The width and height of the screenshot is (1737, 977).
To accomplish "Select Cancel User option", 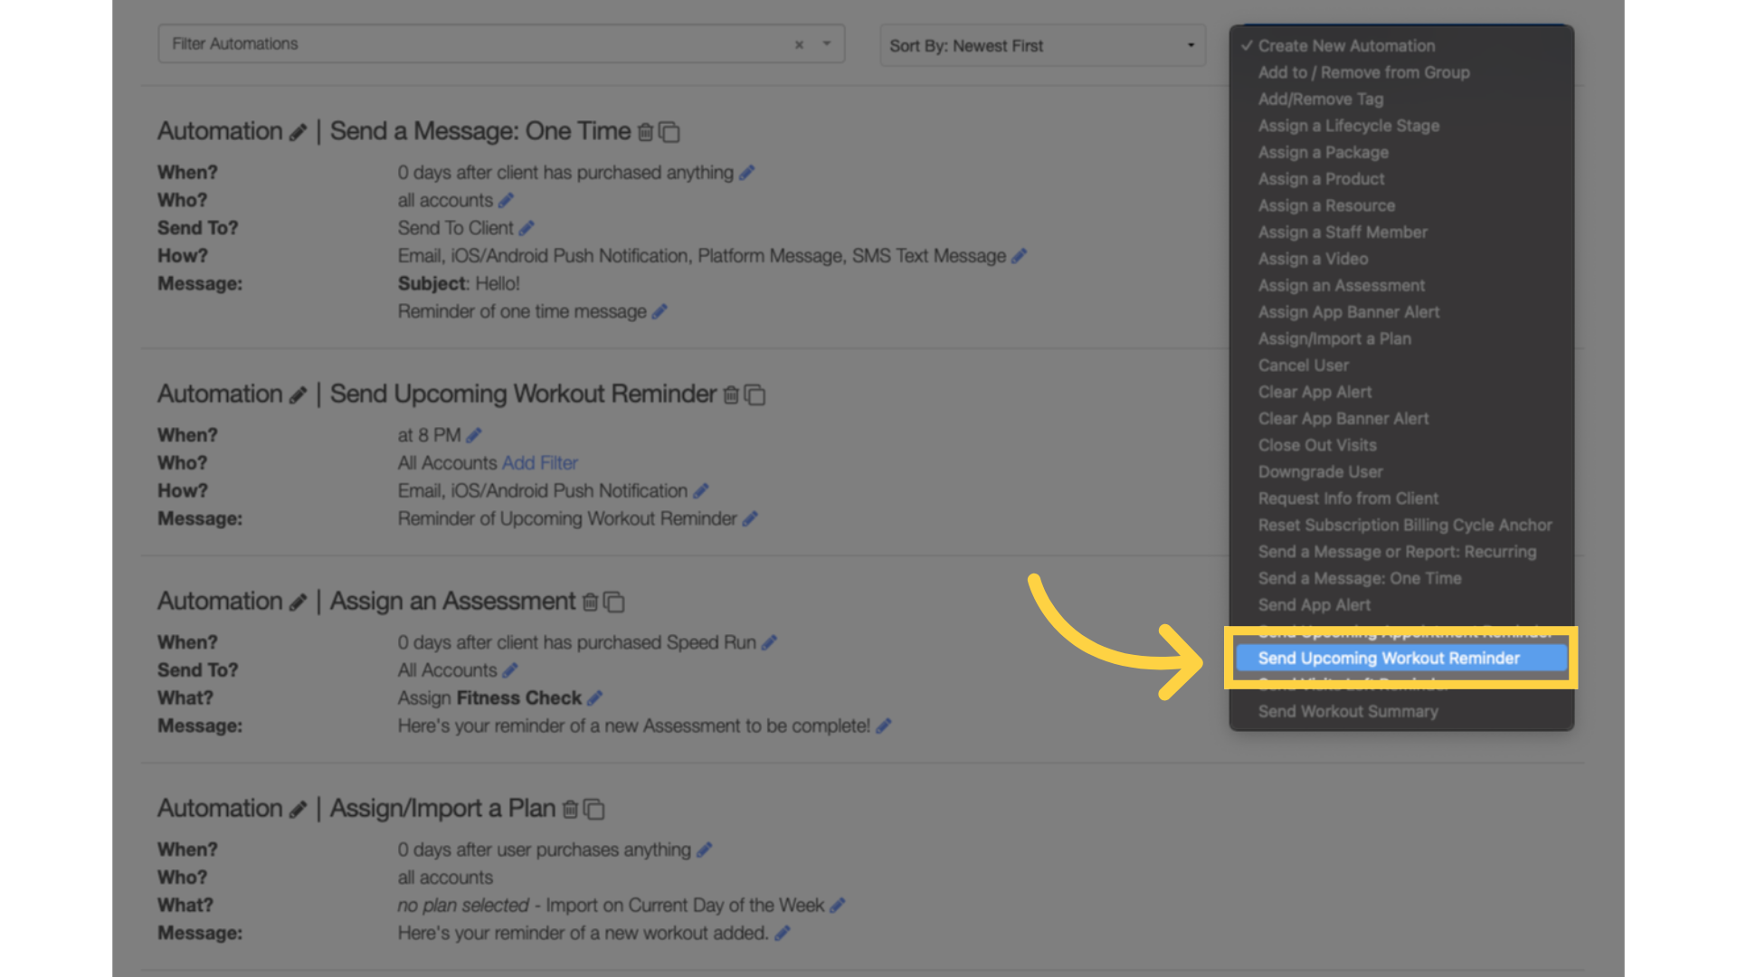I will pyautogui.click(x=1401, y=365).
